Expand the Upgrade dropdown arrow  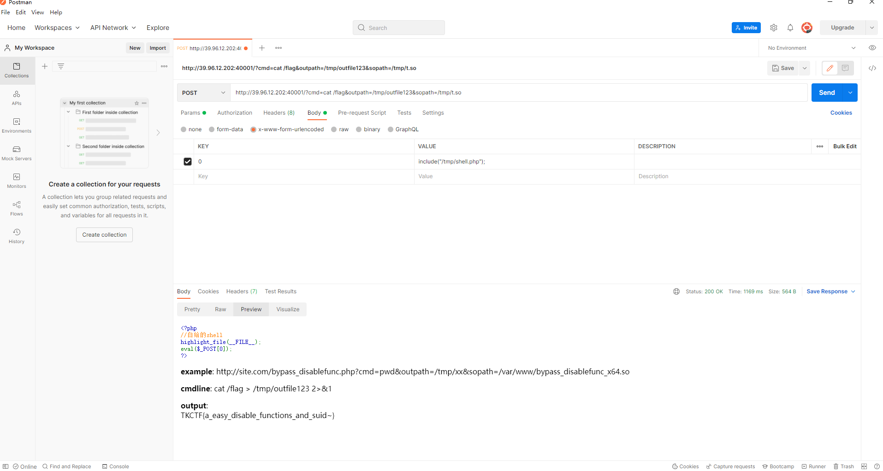872,28
